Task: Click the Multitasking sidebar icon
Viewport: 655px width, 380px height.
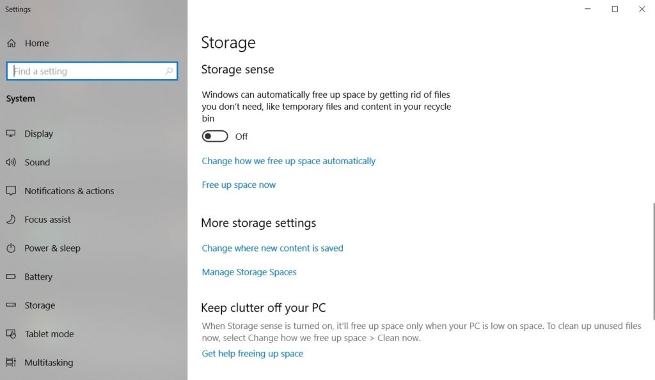Action: 11,362
